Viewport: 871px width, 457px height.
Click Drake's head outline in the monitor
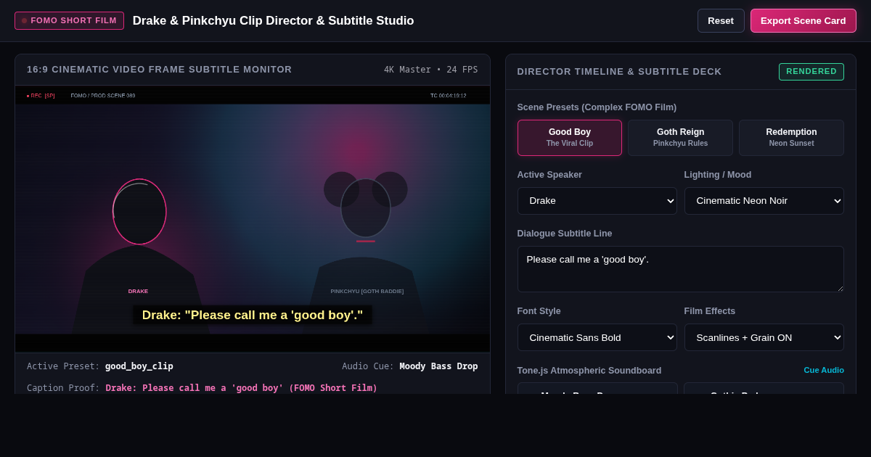(x=139, y=212)
